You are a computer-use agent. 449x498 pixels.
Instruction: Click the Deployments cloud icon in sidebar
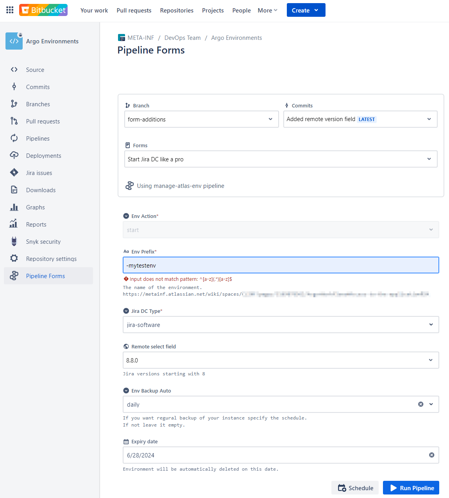point(14,155)
